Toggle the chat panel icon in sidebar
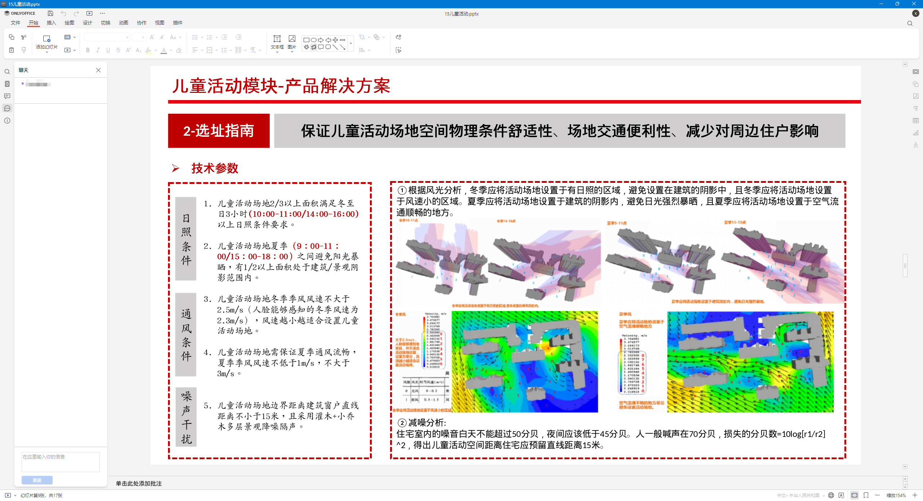Screen dimensions: 923x501 7,108
